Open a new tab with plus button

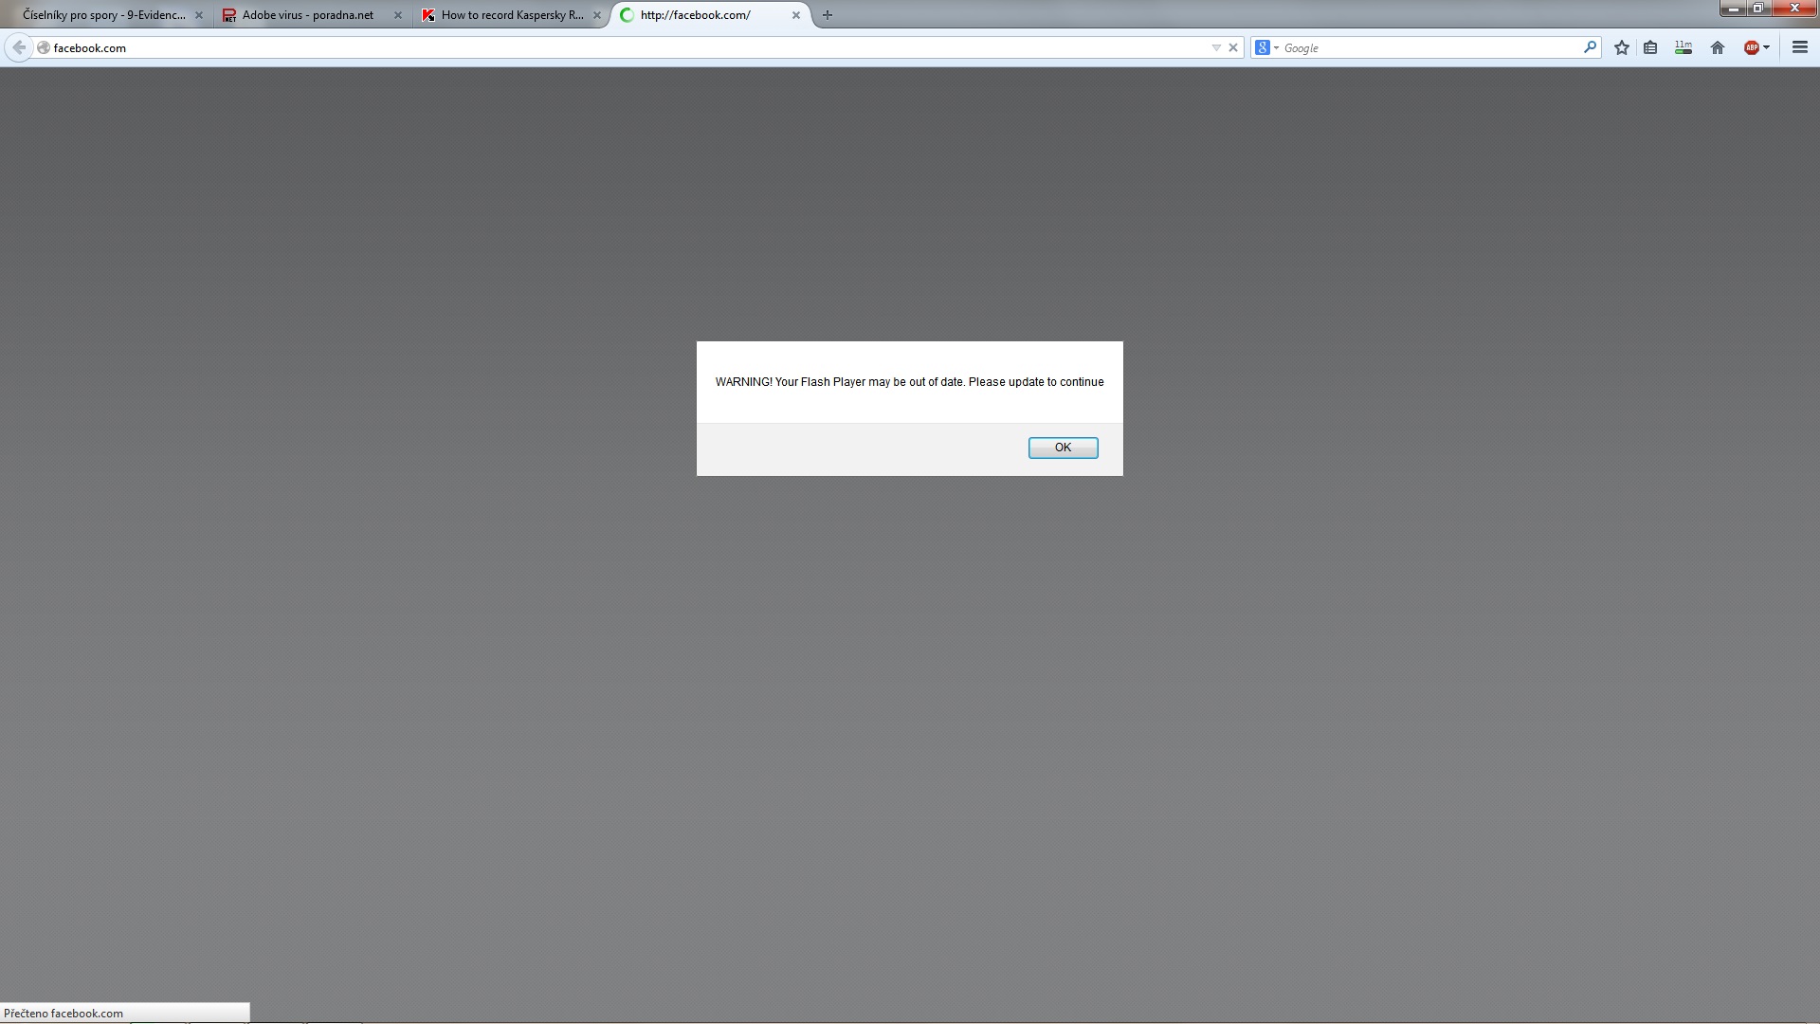tap(828, 15)
